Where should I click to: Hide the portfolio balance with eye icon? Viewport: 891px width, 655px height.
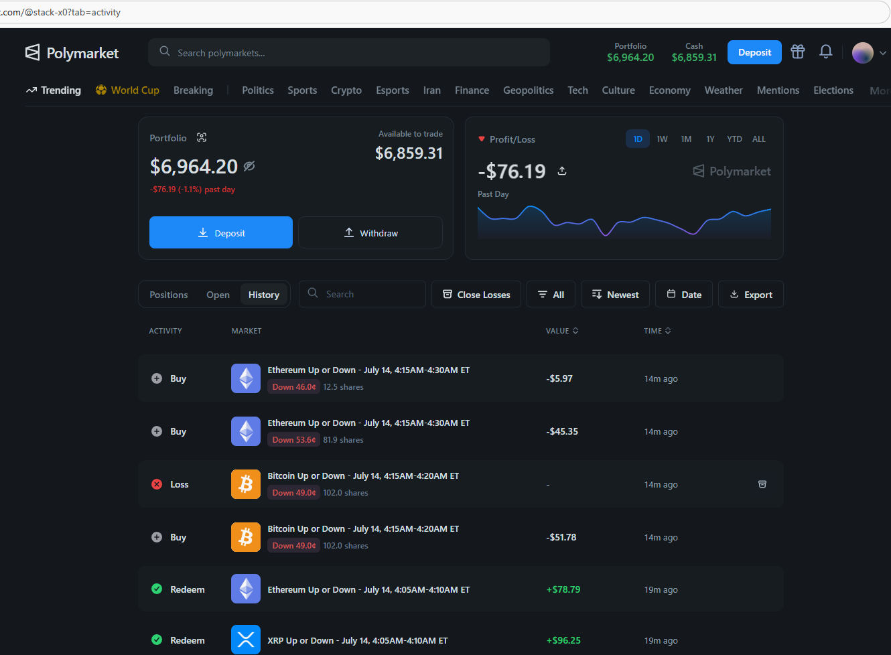[x=249, y=166]
